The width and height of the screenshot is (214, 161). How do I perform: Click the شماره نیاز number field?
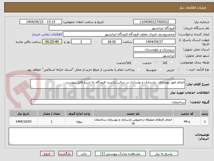(x=154, y=22)
